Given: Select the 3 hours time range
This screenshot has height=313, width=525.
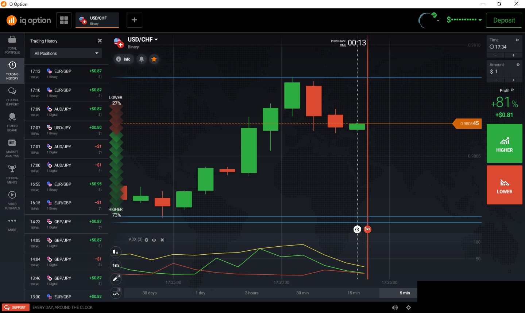Looking at the screenshot, I should click(252, 293).
